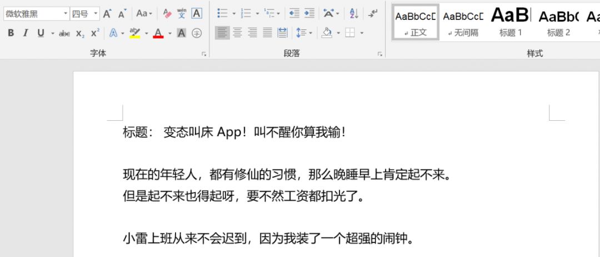Click the line starting 小雷上班
The width and height of the screenshot is (600, 257).
coord(268,239)
